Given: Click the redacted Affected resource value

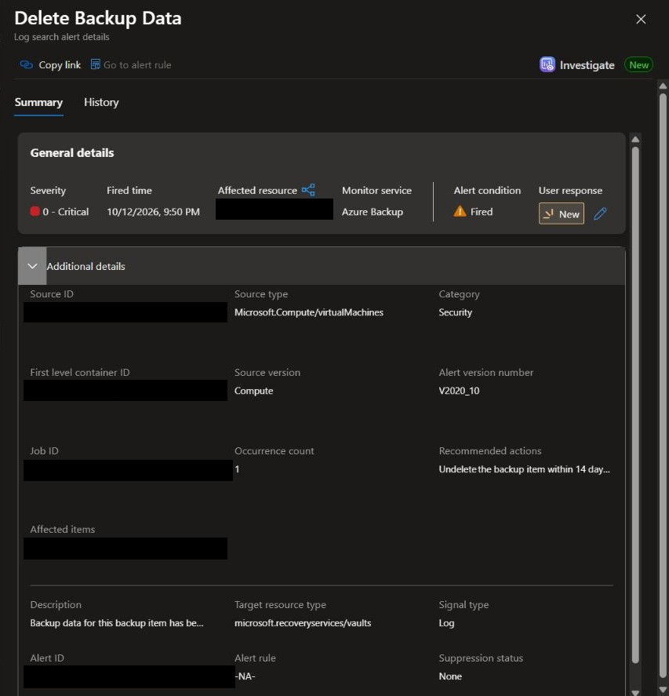Looking at the screenshot, I should (x=275, y=209).
